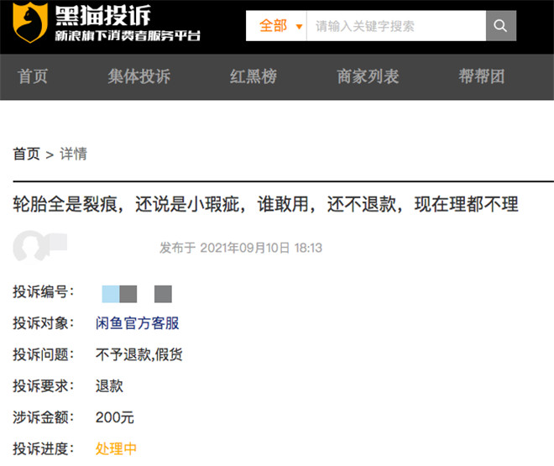
Task: Open the 商家列表 navigation item
Action: pyautogui.click(x=368, y=76)
